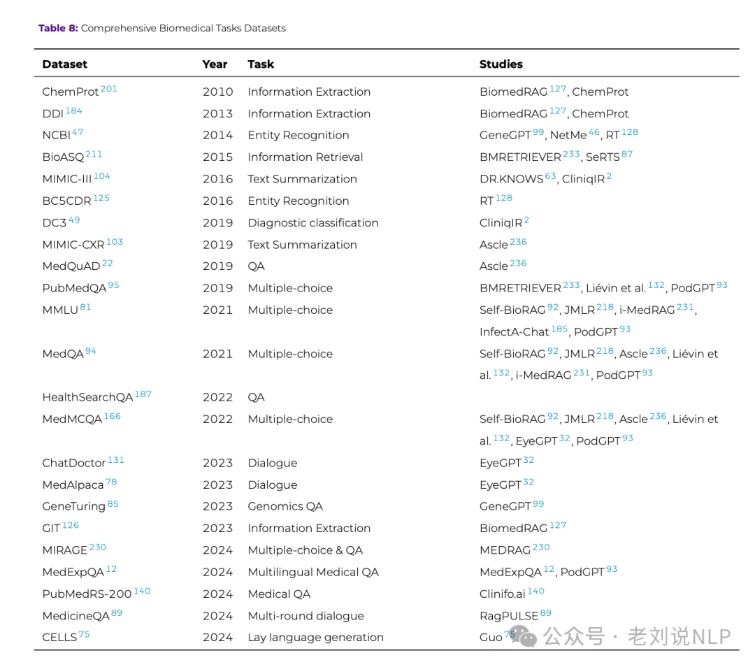The height and width of the screenshot is (667, 755).
Task: Open Ascle citation 236 in MedQuAD row
Action: tap(519, 263)
